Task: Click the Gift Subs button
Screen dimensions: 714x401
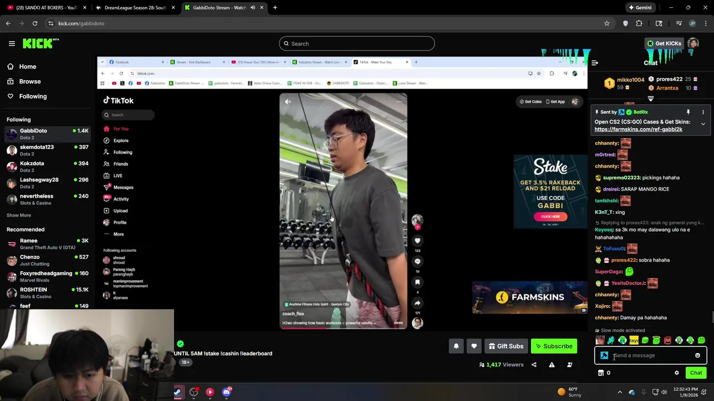Action: click(x=506, y=346)
